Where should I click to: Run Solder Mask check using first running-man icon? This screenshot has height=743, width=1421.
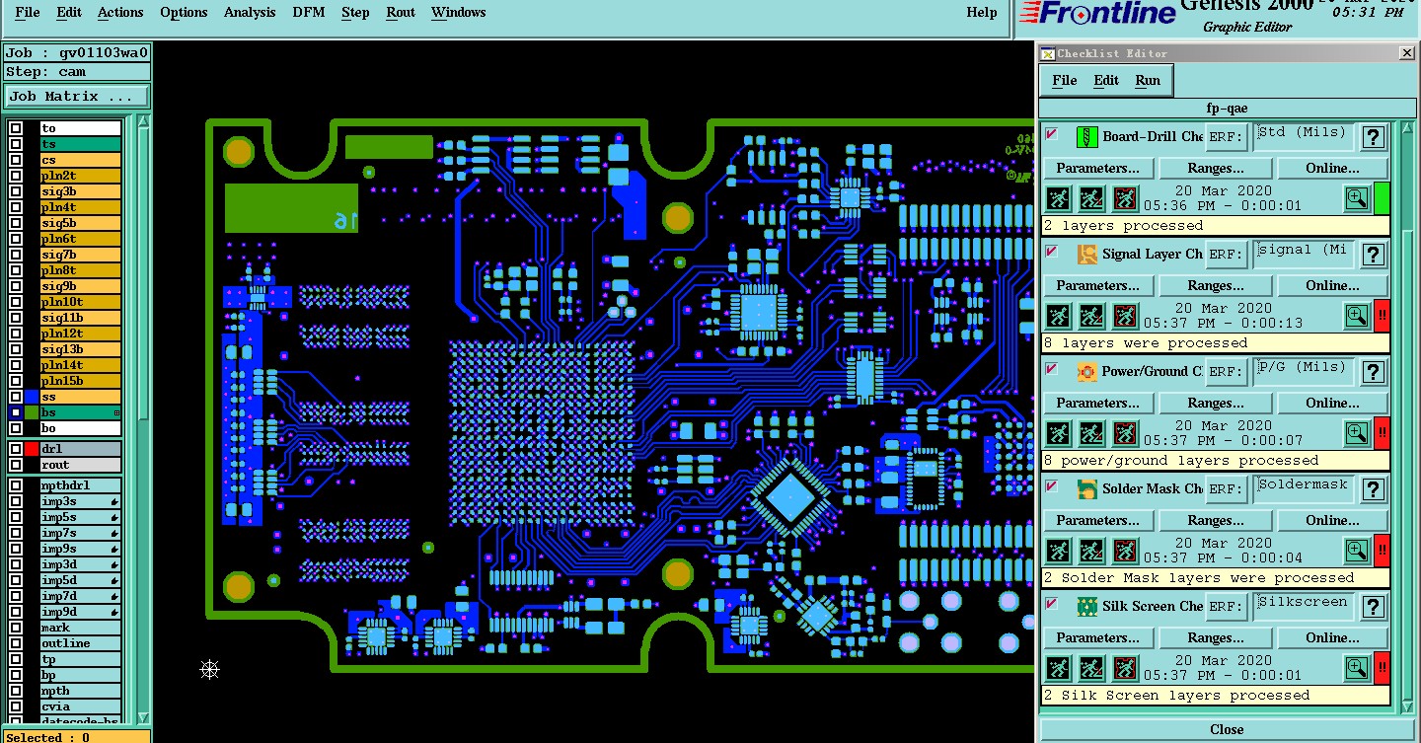(x=1058, y=551)
